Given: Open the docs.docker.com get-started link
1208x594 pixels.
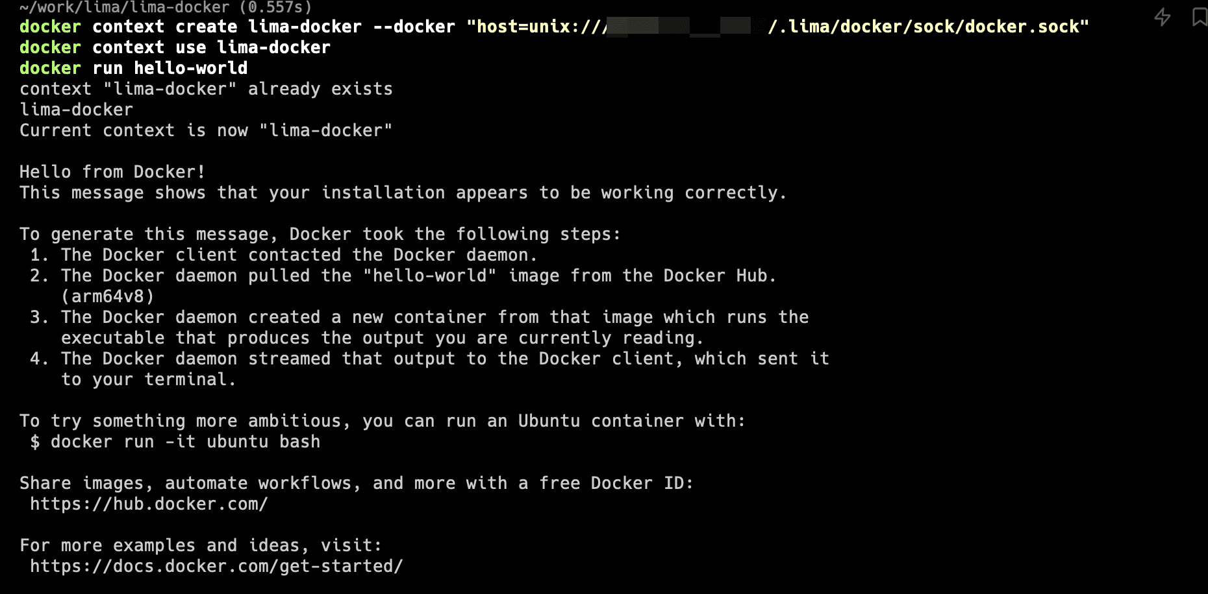Looking at the screenshot, I should pos(216,566).
